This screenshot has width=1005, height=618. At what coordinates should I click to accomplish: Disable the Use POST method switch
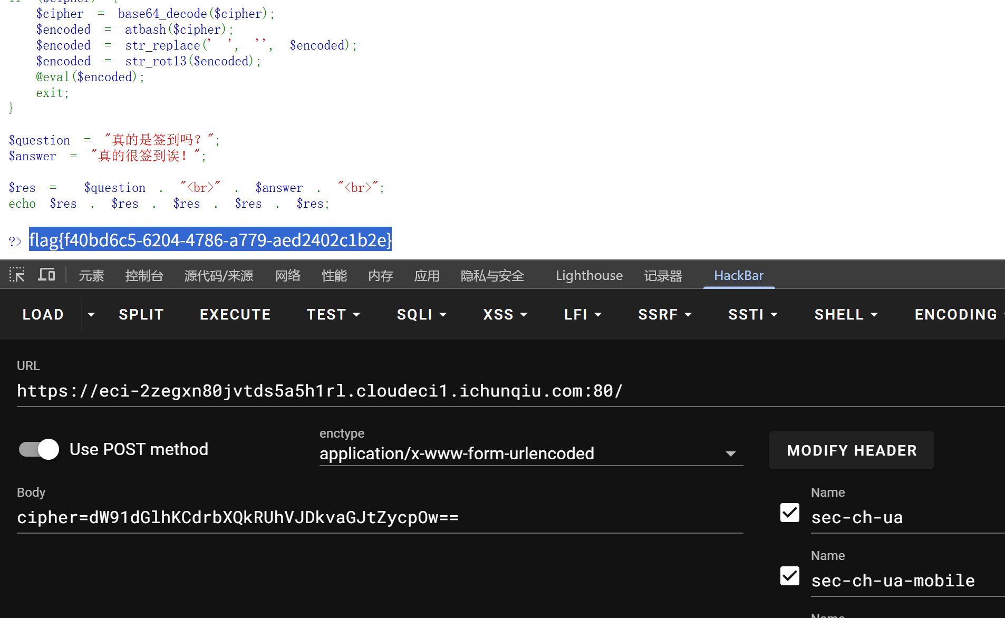click(40, 449)
